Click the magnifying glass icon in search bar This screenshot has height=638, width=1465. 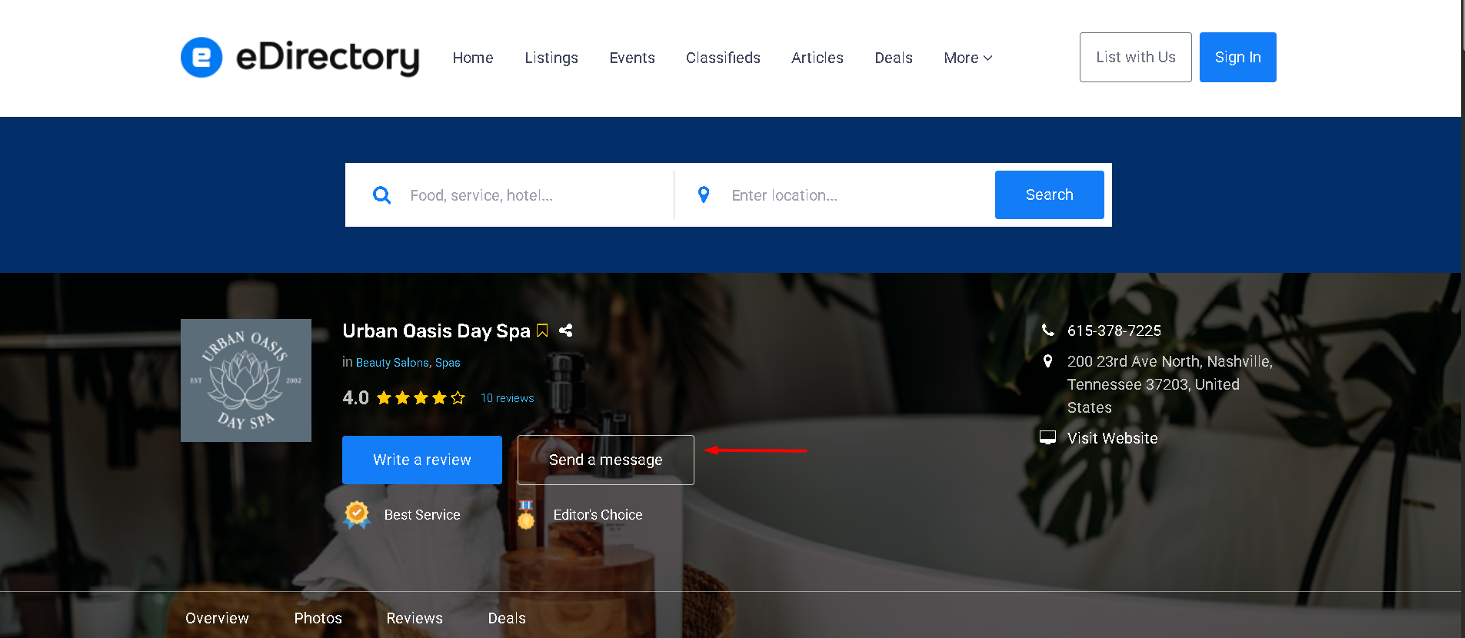[x=381, y=195]
